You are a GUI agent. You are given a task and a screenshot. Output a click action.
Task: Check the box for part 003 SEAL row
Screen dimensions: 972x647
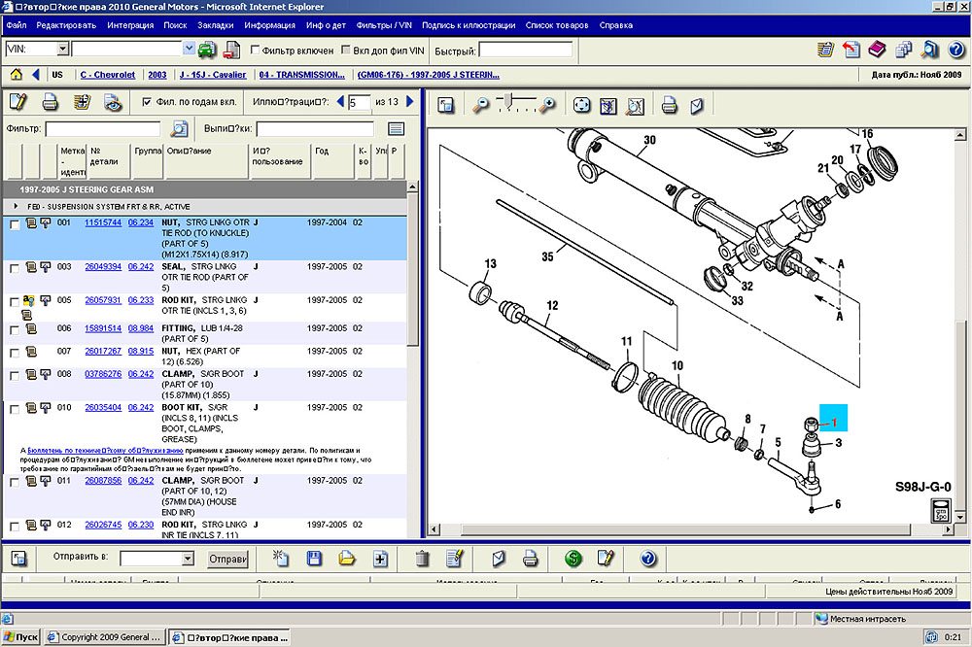(15, 268)
